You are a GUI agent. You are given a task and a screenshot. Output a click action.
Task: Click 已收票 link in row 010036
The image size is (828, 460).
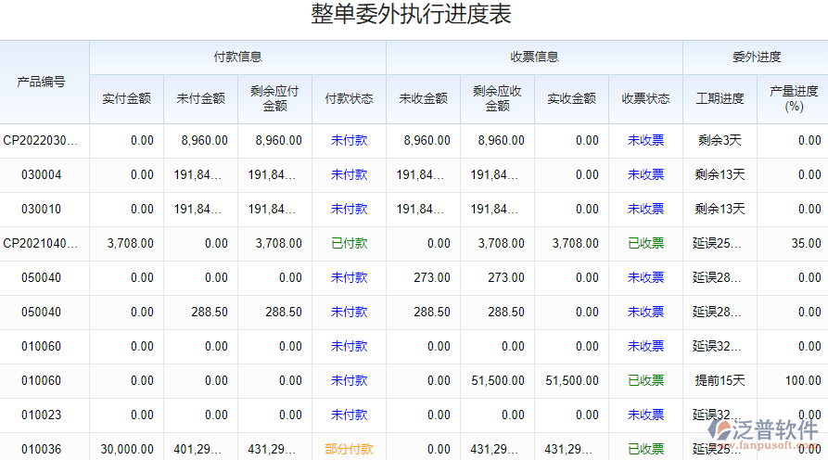645,450
